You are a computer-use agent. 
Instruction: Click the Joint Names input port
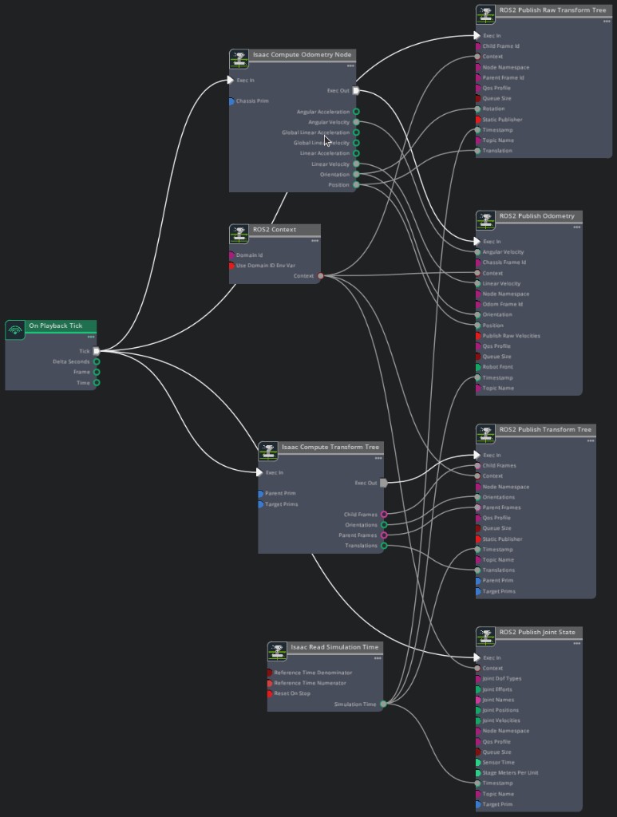[x=477, y=700]
